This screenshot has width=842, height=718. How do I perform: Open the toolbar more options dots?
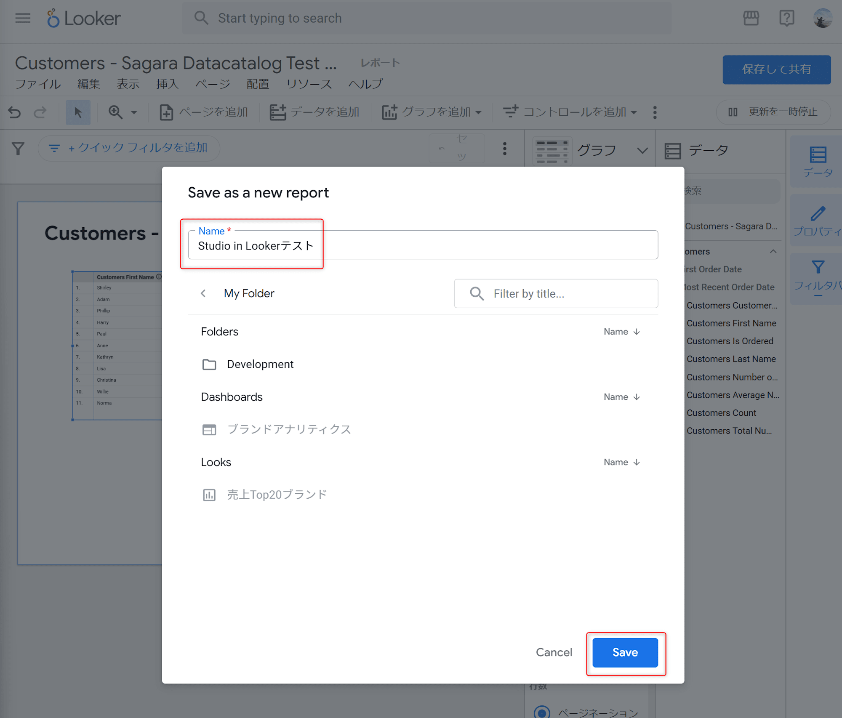point(655,112)
